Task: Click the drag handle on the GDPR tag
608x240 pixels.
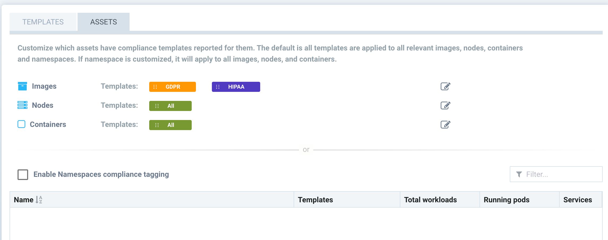Action: tap(155, 87)
